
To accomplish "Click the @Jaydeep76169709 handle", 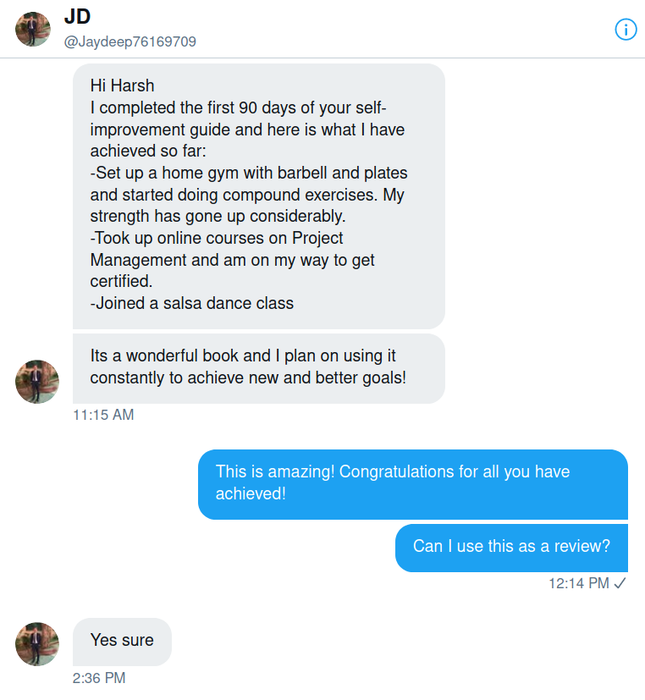I will (x=130, y=41).
